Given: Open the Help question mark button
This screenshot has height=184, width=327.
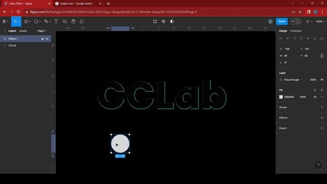Looking at the screenshot, I should pyautogui.click(x=318, y=166).
